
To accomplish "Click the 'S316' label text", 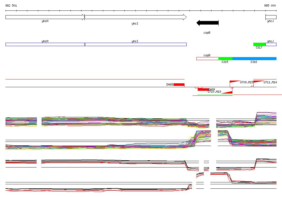I will click(x=254, y=62).
